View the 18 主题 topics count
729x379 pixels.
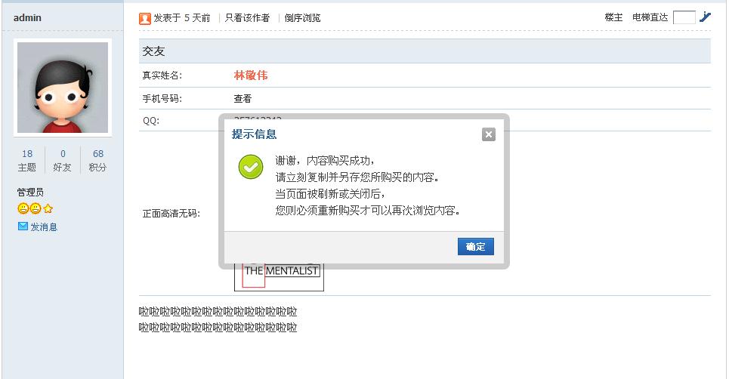(x=27, y=160)
